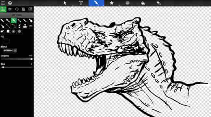Screen dimensions: 211x117
Task: Select the eraser tool in top bar
Action: click(x=159, y=3)
